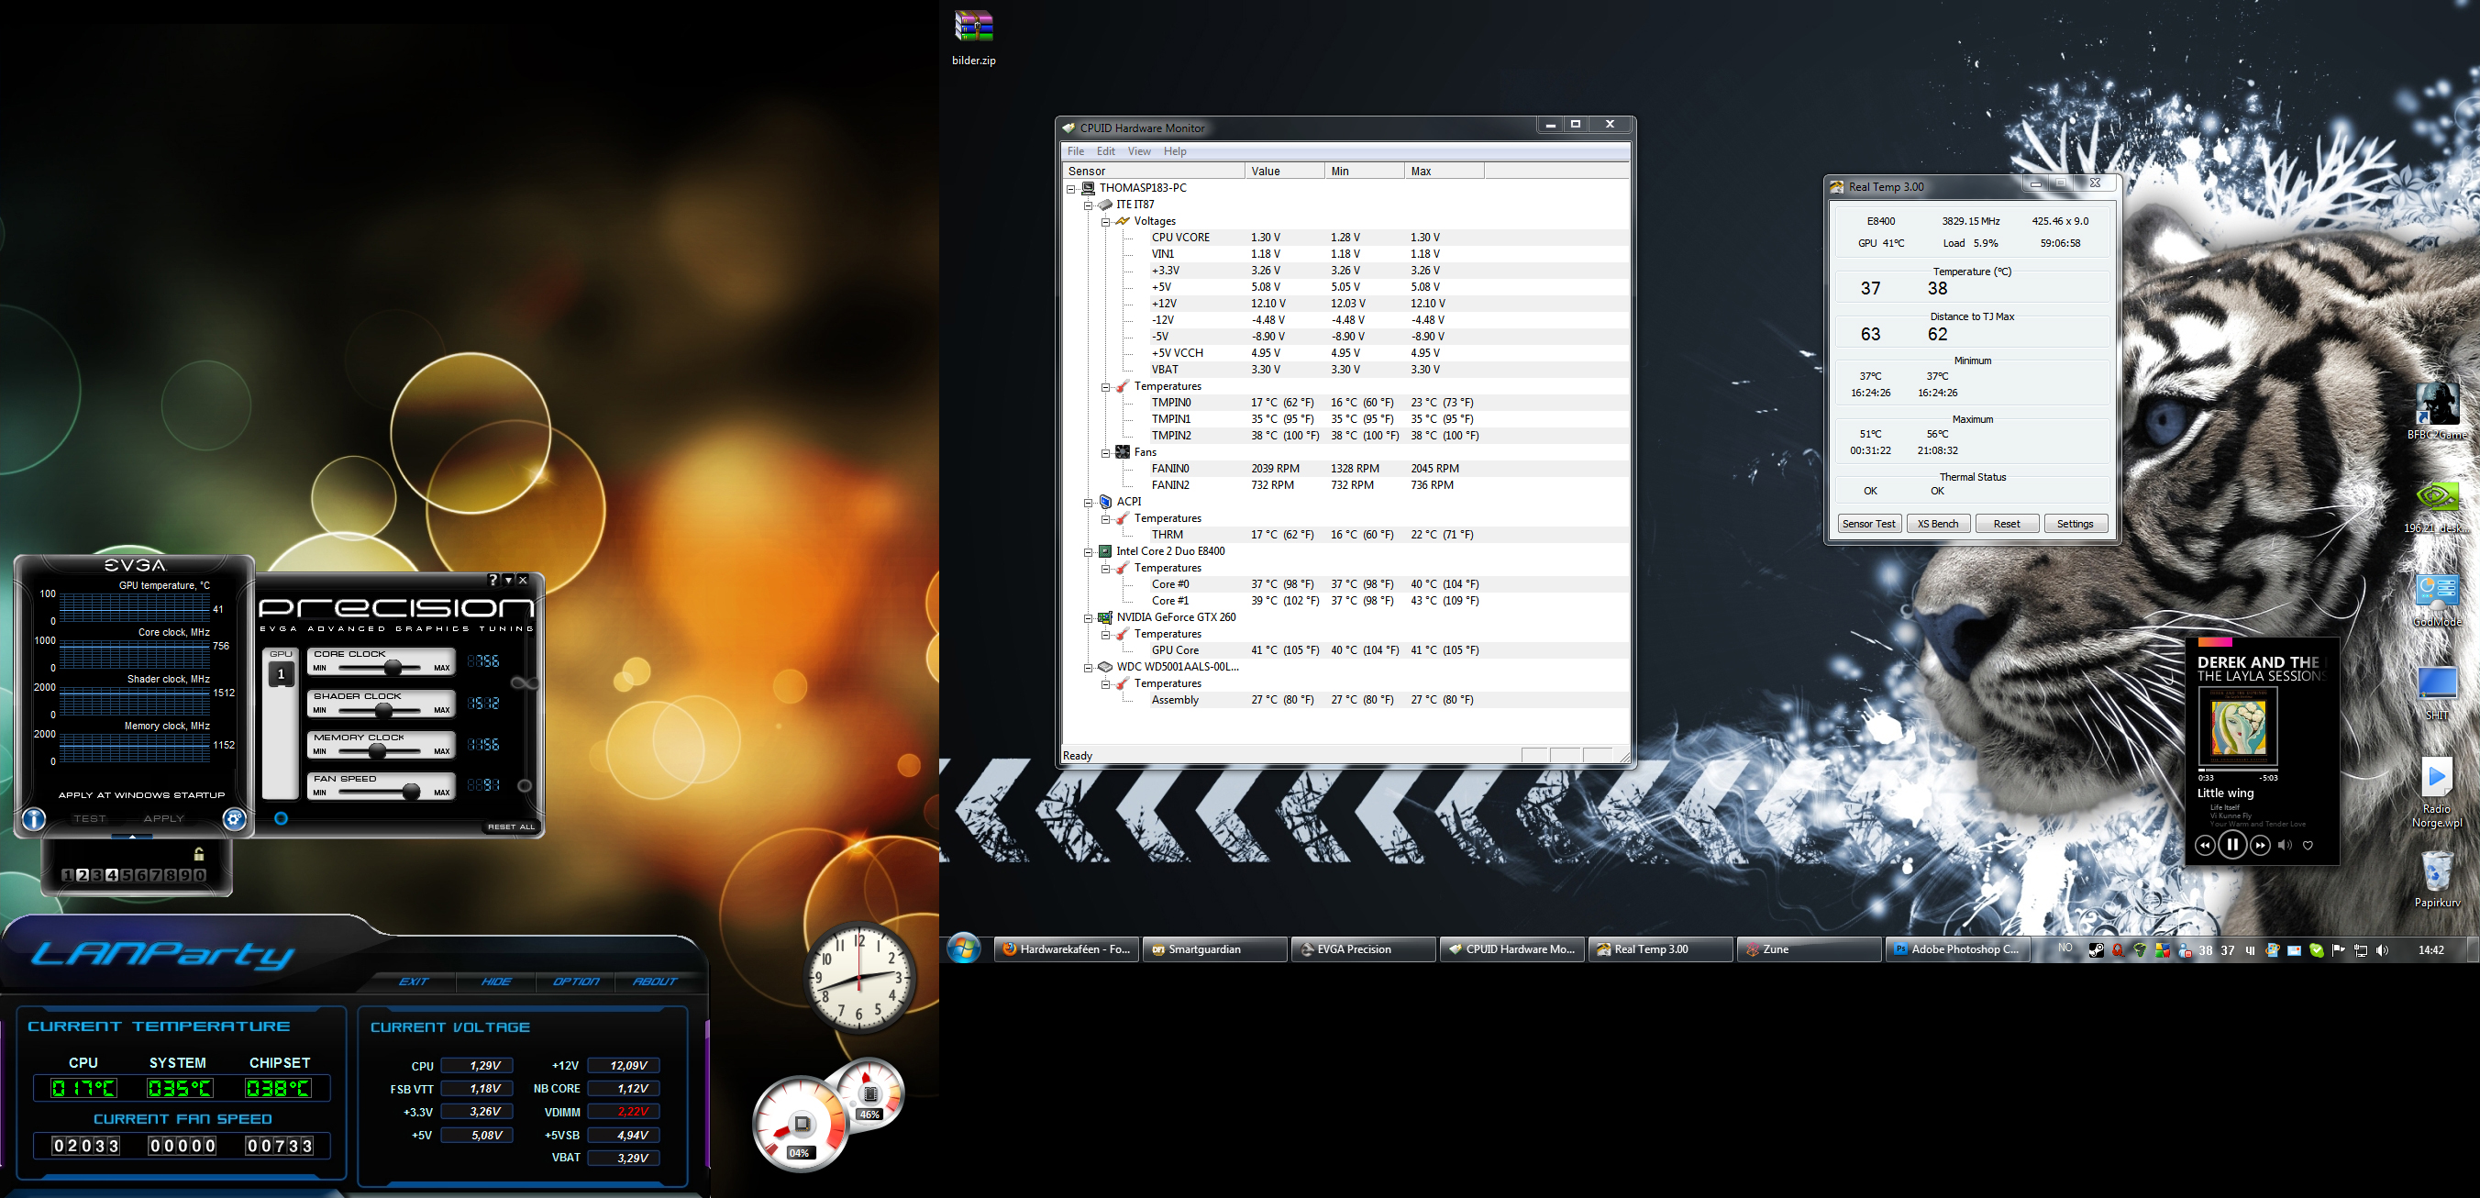
Task: Open the Papirkurv recycle bin icon
Action: click(x=2437, y=880)
